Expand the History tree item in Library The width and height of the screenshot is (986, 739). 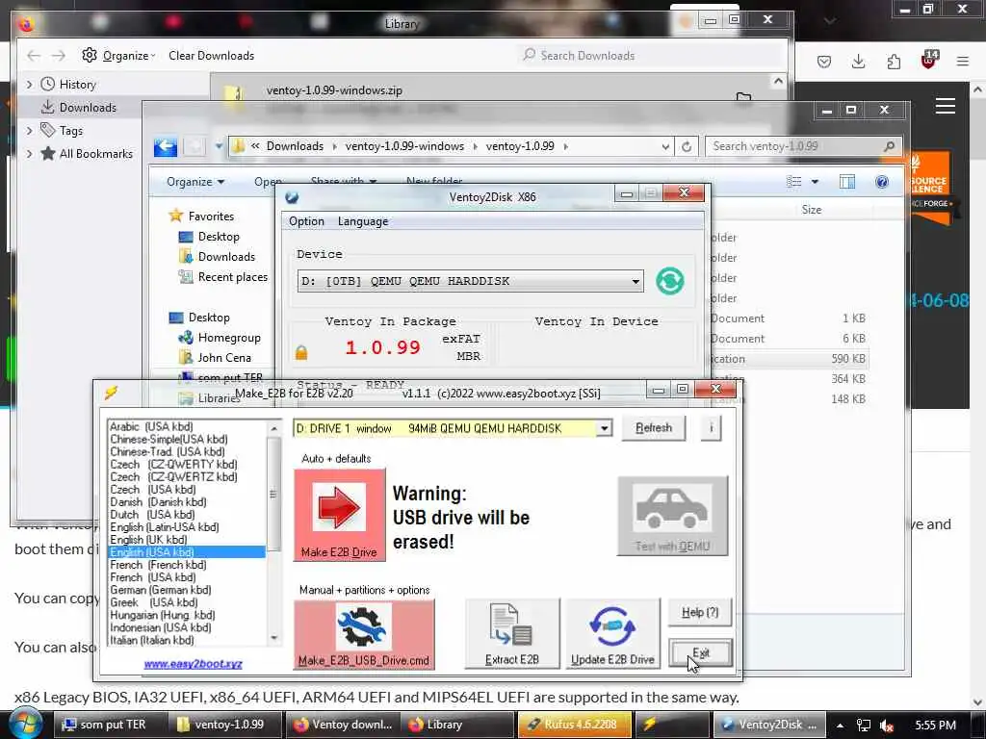[29, 85]
